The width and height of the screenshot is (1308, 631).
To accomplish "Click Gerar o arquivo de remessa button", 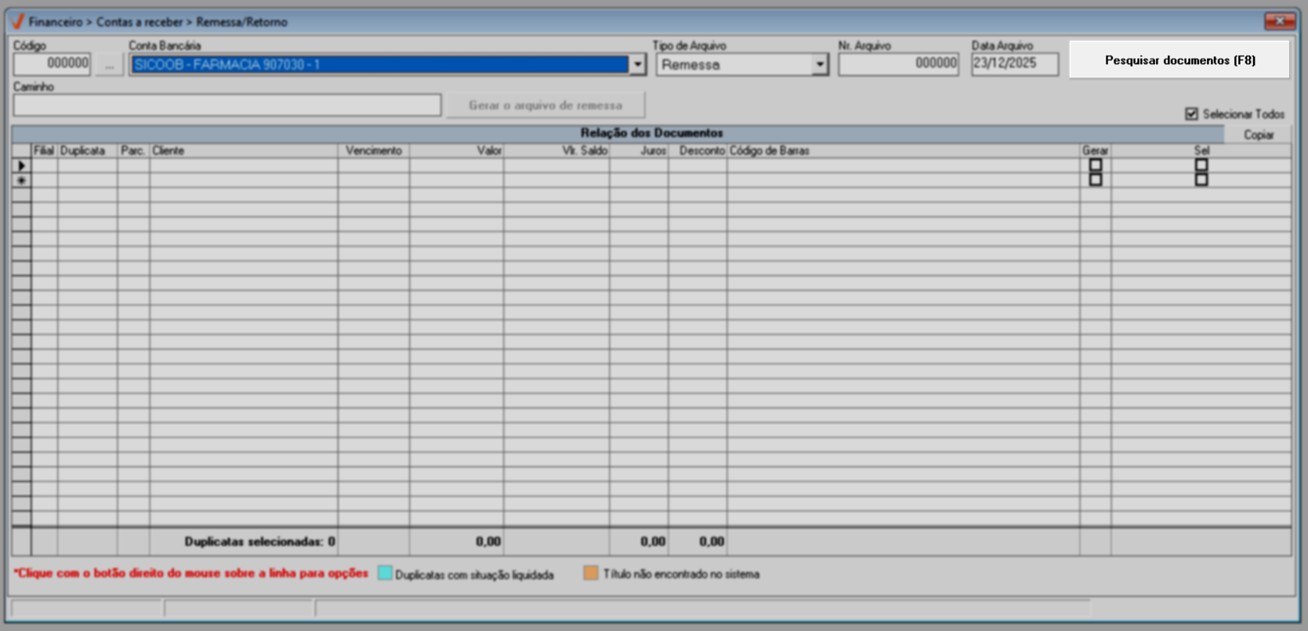I will 545,105.
